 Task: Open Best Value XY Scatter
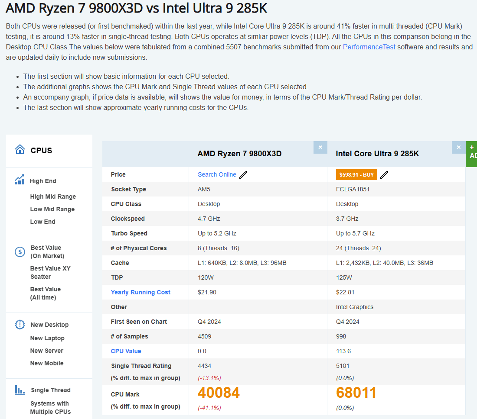click(50, 273)
